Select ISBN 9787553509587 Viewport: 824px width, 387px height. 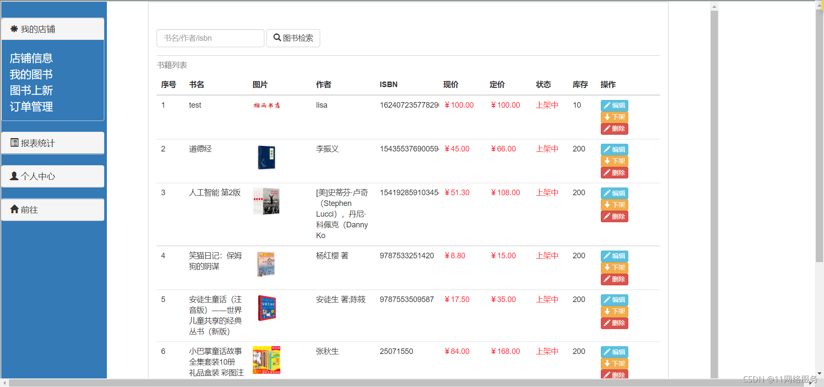tap(407, 299)
